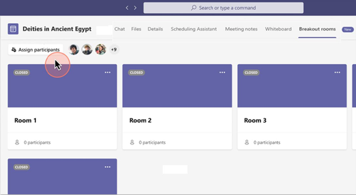Click the first participant avatar
The height and width of the screenshot is (195, 356).
(74, 49)
